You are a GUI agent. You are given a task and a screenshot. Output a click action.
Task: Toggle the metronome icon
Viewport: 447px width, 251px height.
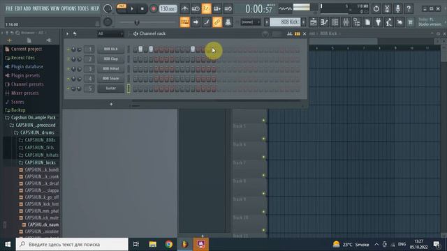click(x=184, y=9)
